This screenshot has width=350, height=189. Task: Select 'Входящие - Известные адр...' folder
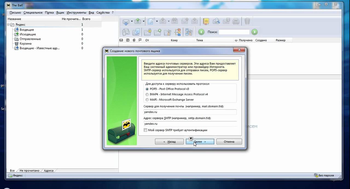tap(39, 48)
